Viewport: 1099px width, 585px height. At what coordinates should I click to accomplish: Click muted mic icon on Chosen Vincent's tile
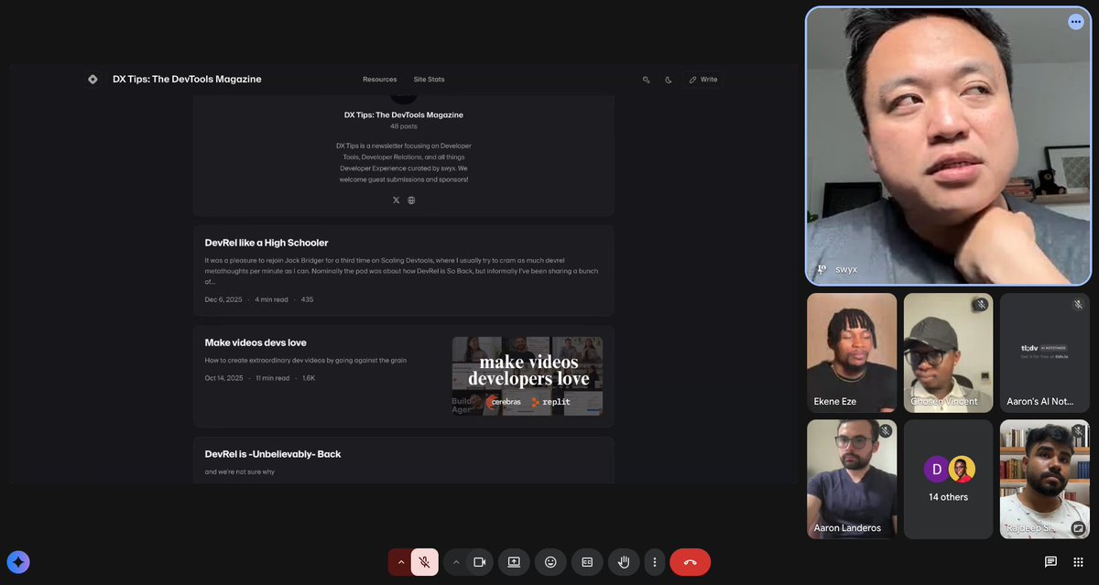click(x=981, y=304)
